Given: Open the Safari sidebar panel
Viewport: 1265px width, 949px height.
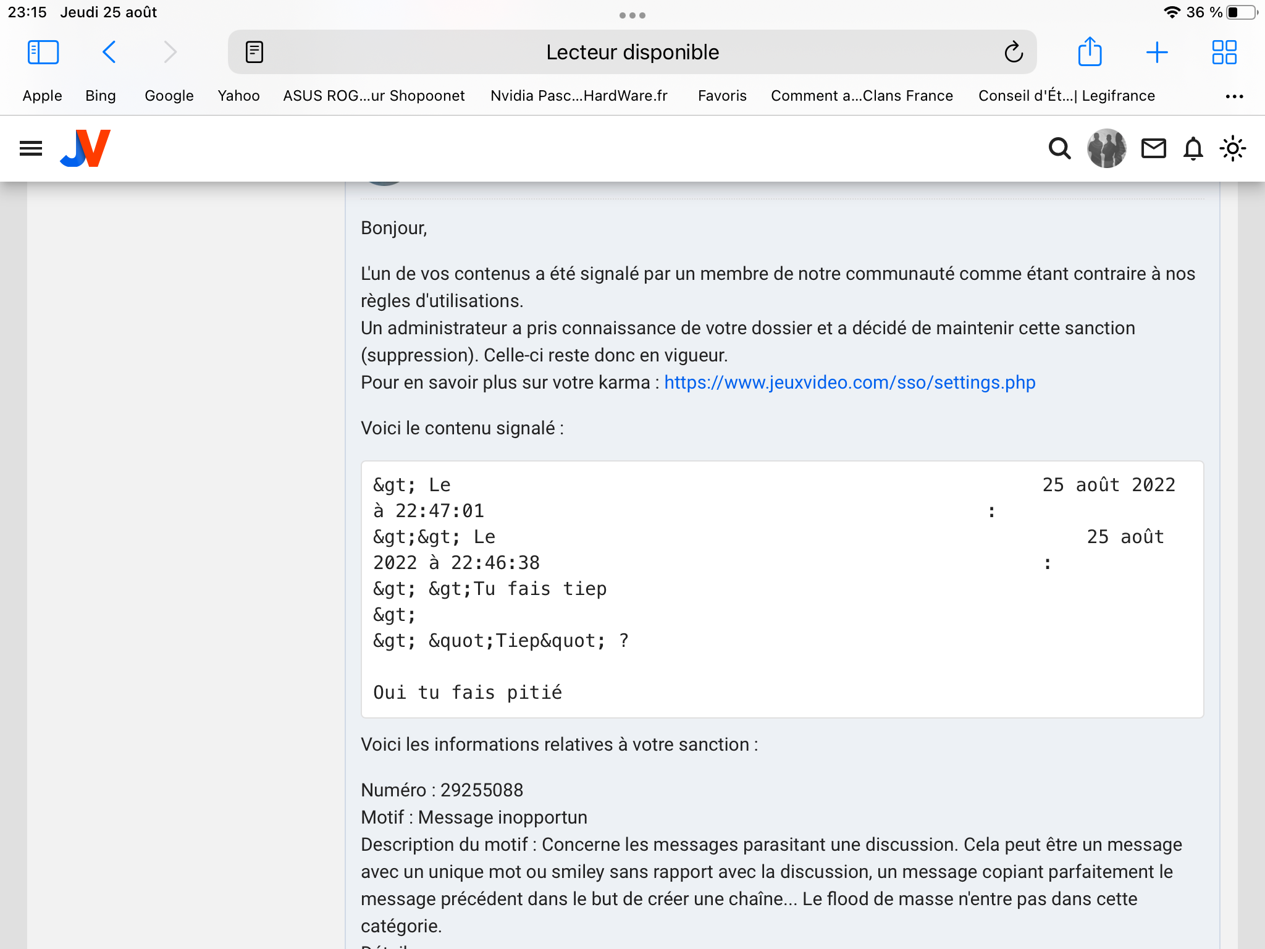Looking at the screenshot, I should click(x=43, y=53).
